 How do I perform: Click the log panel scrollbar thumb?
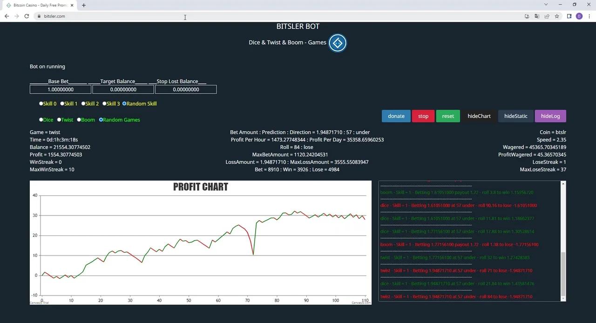click(x=563, y=274)
